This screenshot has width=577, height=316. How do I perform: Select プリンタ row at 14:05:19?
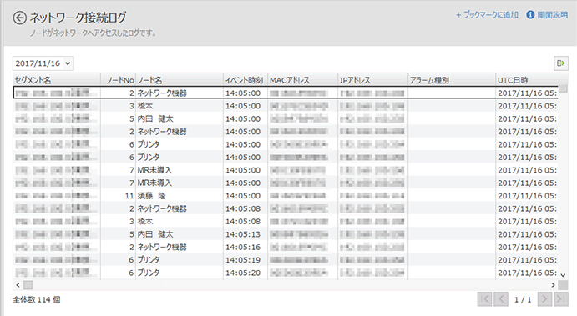tap(286, 260)
